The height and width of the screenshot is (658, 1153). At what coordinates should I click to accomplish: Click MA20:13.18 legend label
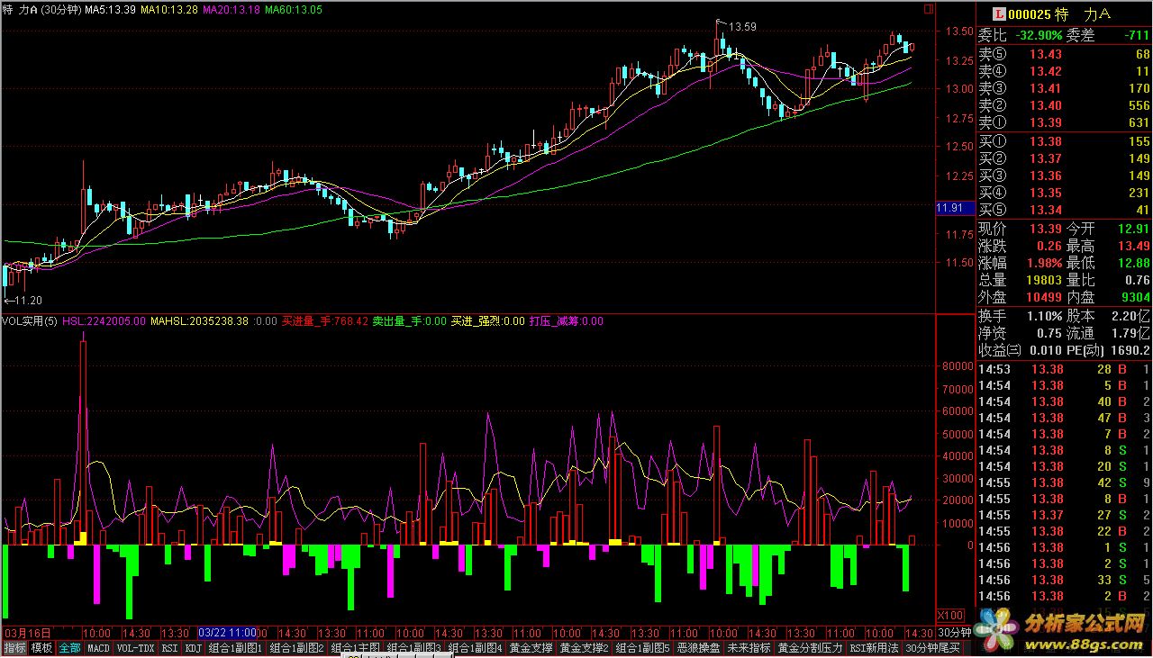[x=232, y=9]
